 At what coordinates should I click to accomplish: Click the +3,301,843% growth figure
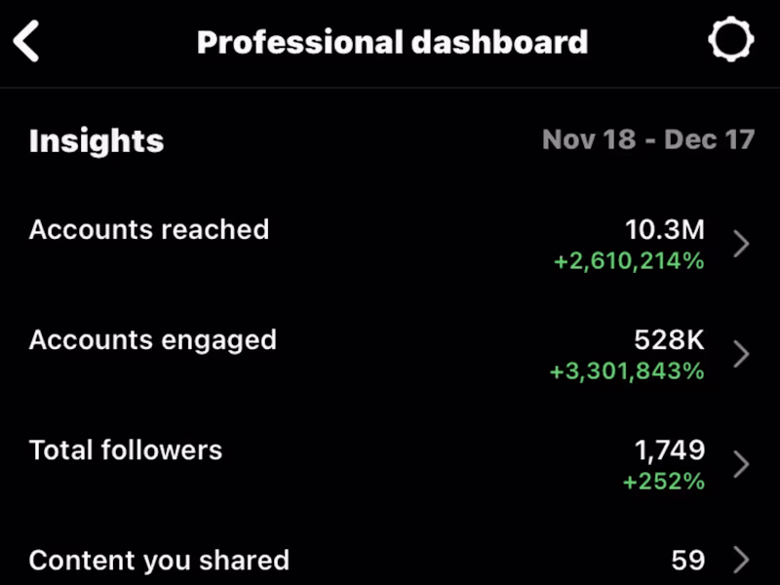click(627, 370)
